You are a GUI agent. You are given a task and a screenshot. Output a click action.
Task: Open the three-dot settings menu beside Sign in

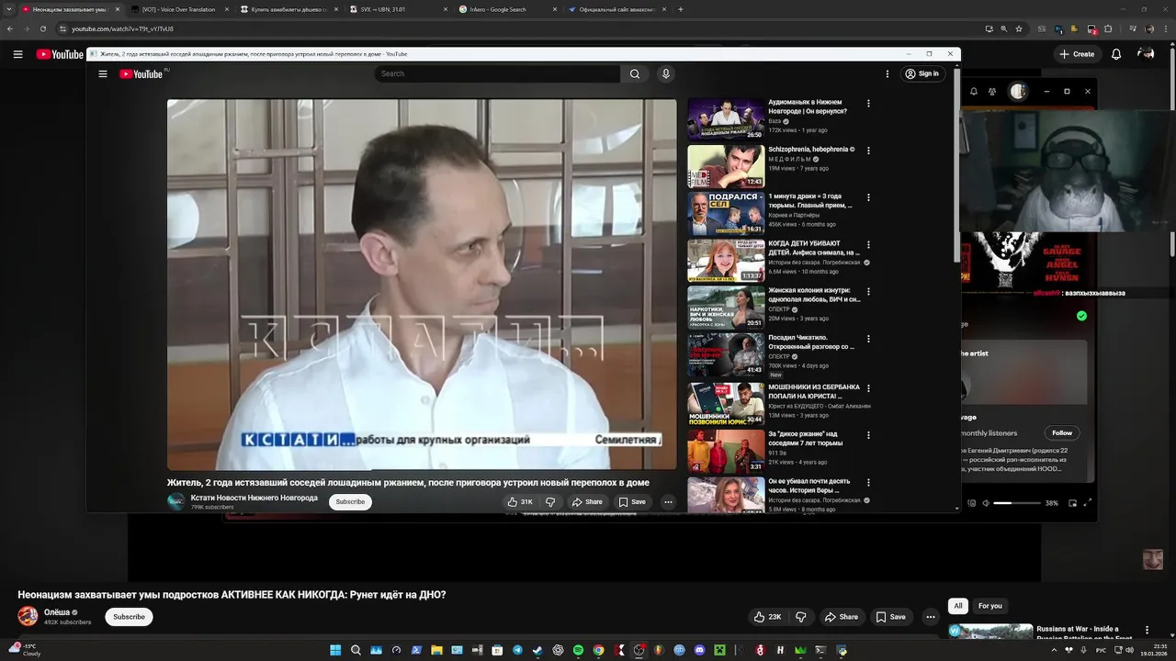pyautogui.click(x=888, y=73)
